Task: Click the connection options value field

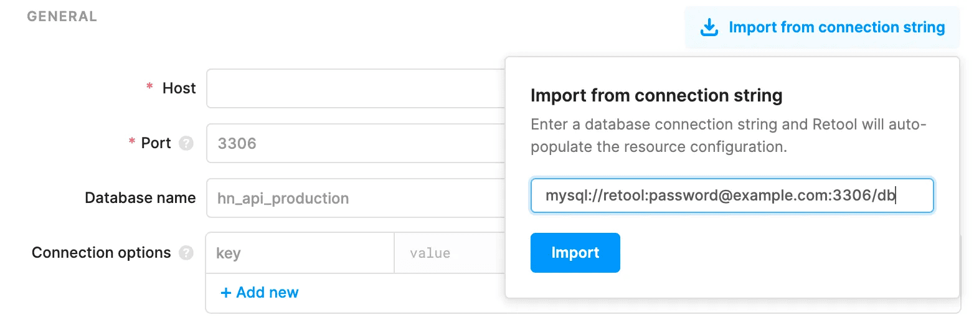Action: 450,253
